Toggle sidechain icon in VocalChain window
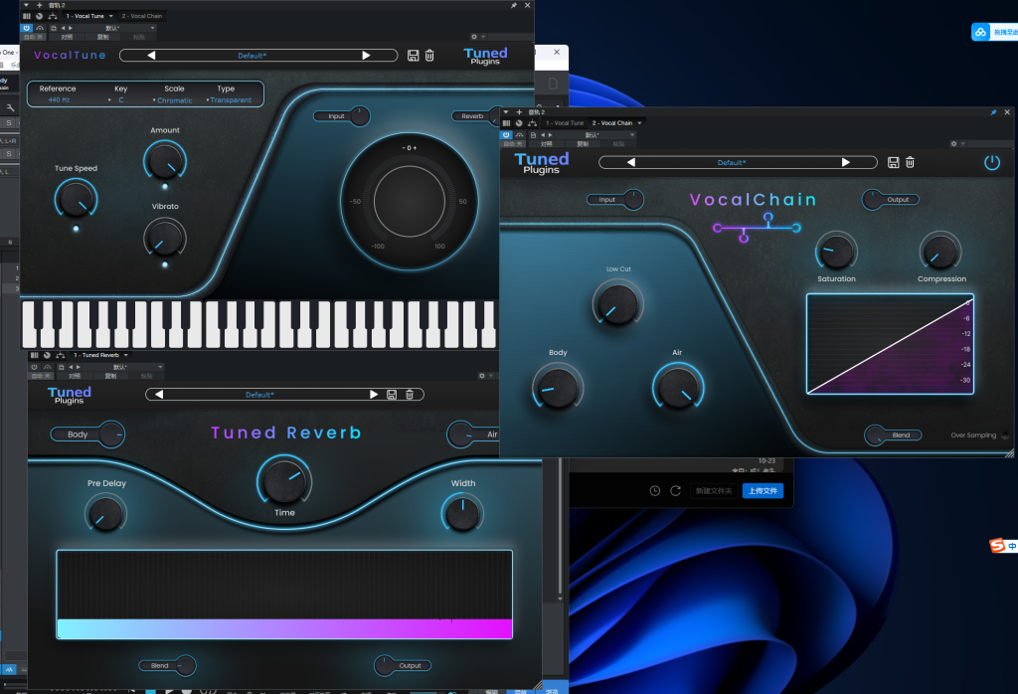This screenshot has width=1018, height=694. [519, 135]
